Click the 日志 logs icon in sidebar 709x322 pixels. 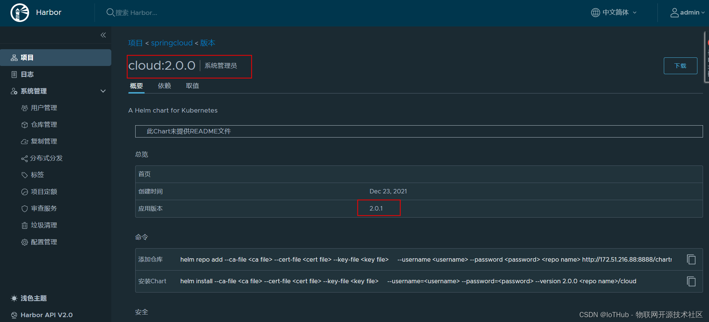14,75
